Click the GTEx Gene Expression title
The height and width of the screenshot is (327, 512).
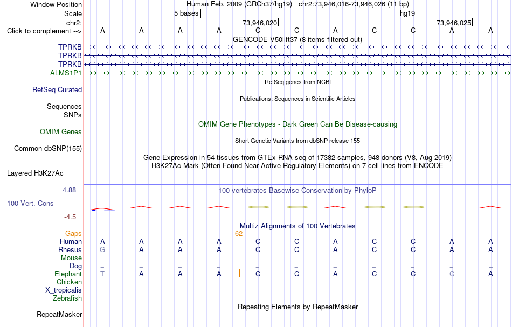297,158
